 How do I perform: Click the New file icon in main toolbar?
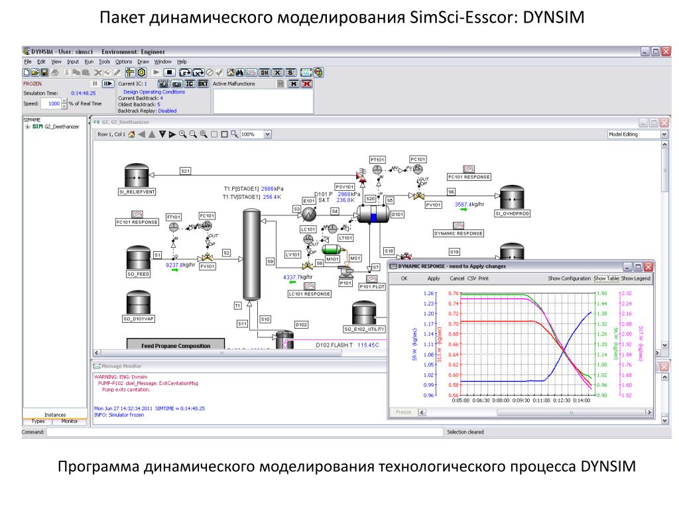tap(27, 73)
